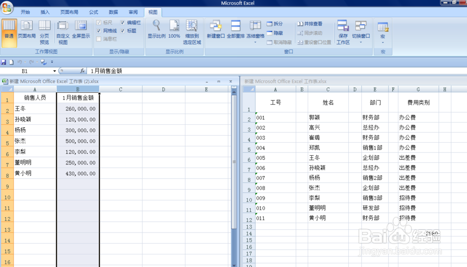Save Workspace (保存工作区)

(x=343, y=33)
